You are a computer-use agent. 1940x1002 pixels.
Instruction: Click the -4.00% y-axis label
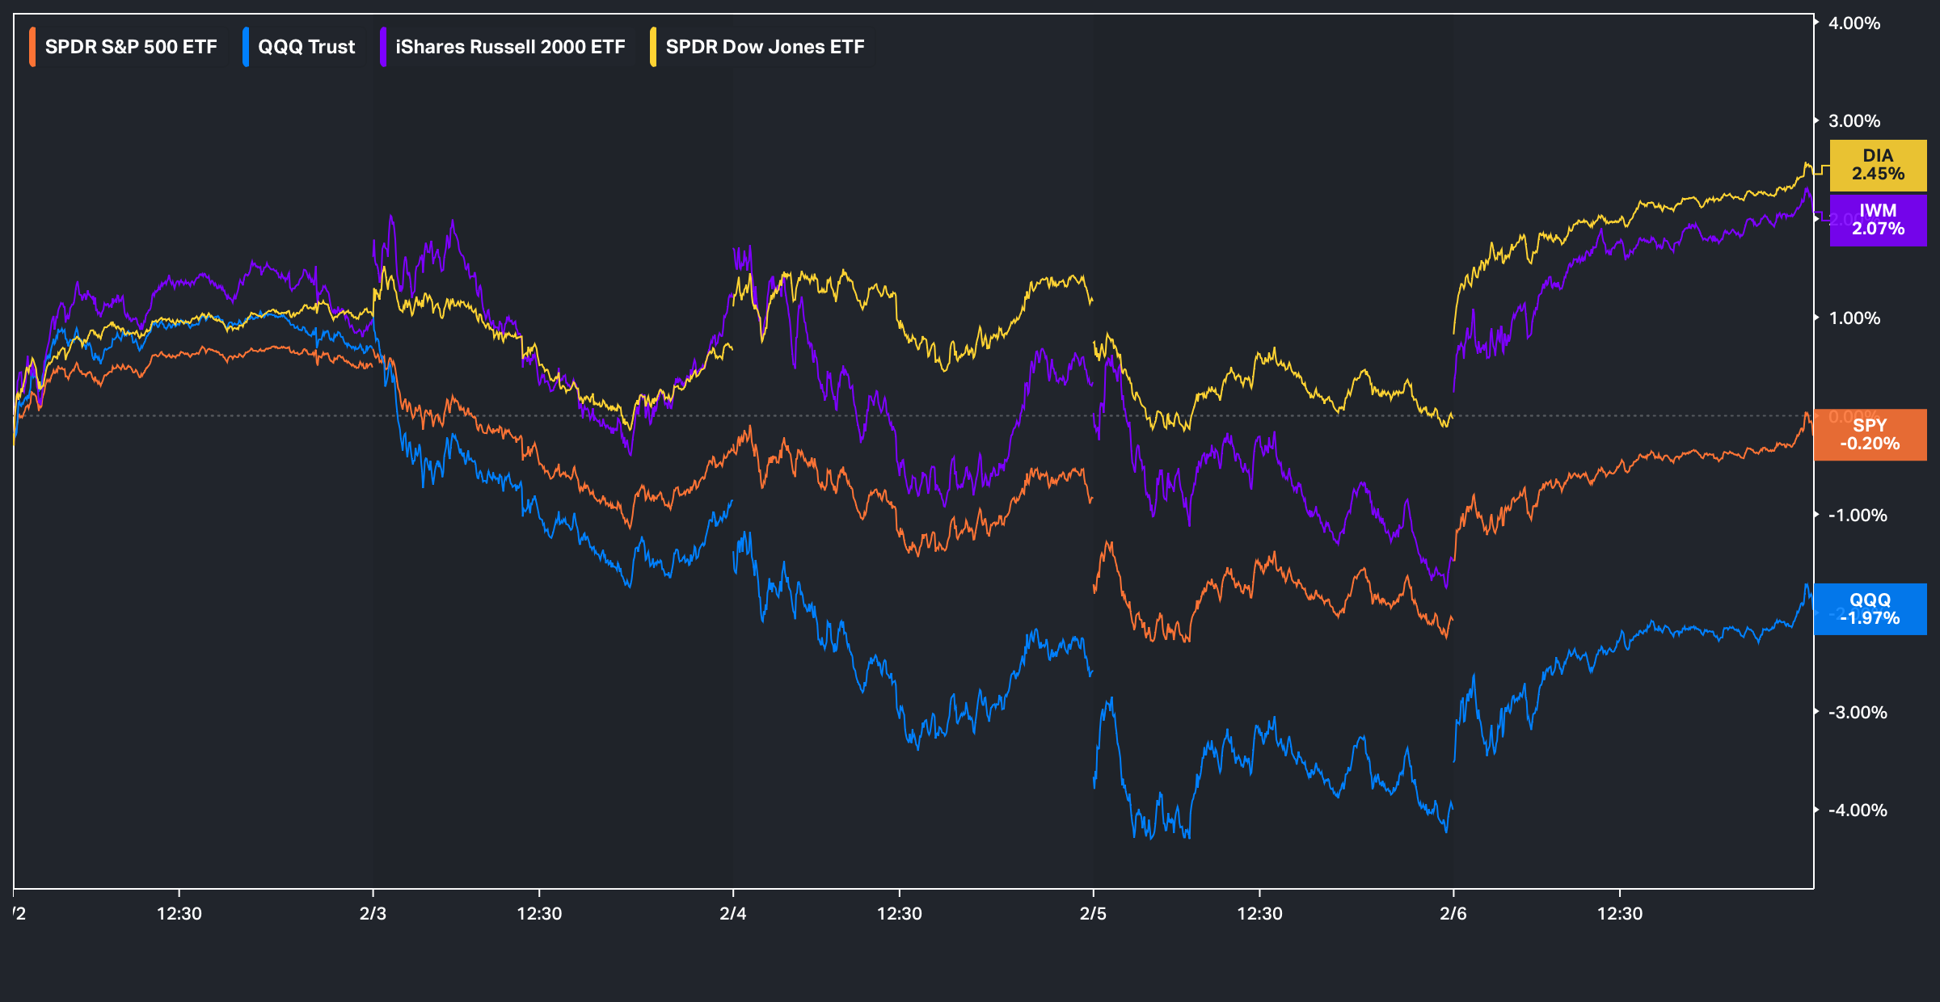tap(1858, 810)
